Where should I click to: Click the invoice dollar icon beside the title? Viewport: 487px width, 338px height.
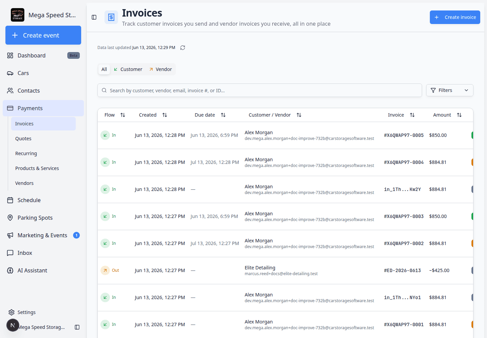coord(111,17)
